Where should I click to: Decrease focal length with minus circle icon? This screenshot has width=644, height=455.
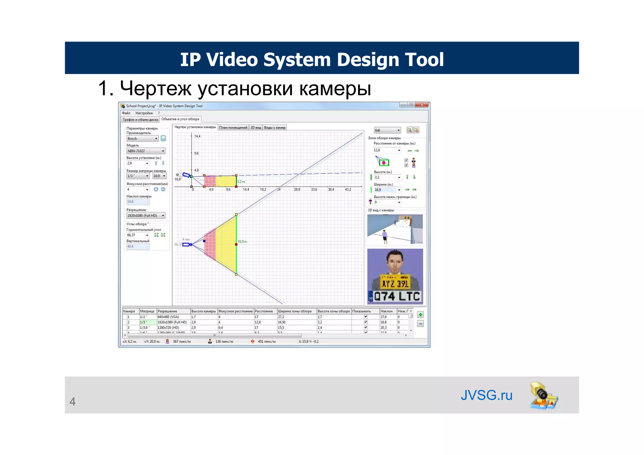pyautogui.click(x=163, y=189)
